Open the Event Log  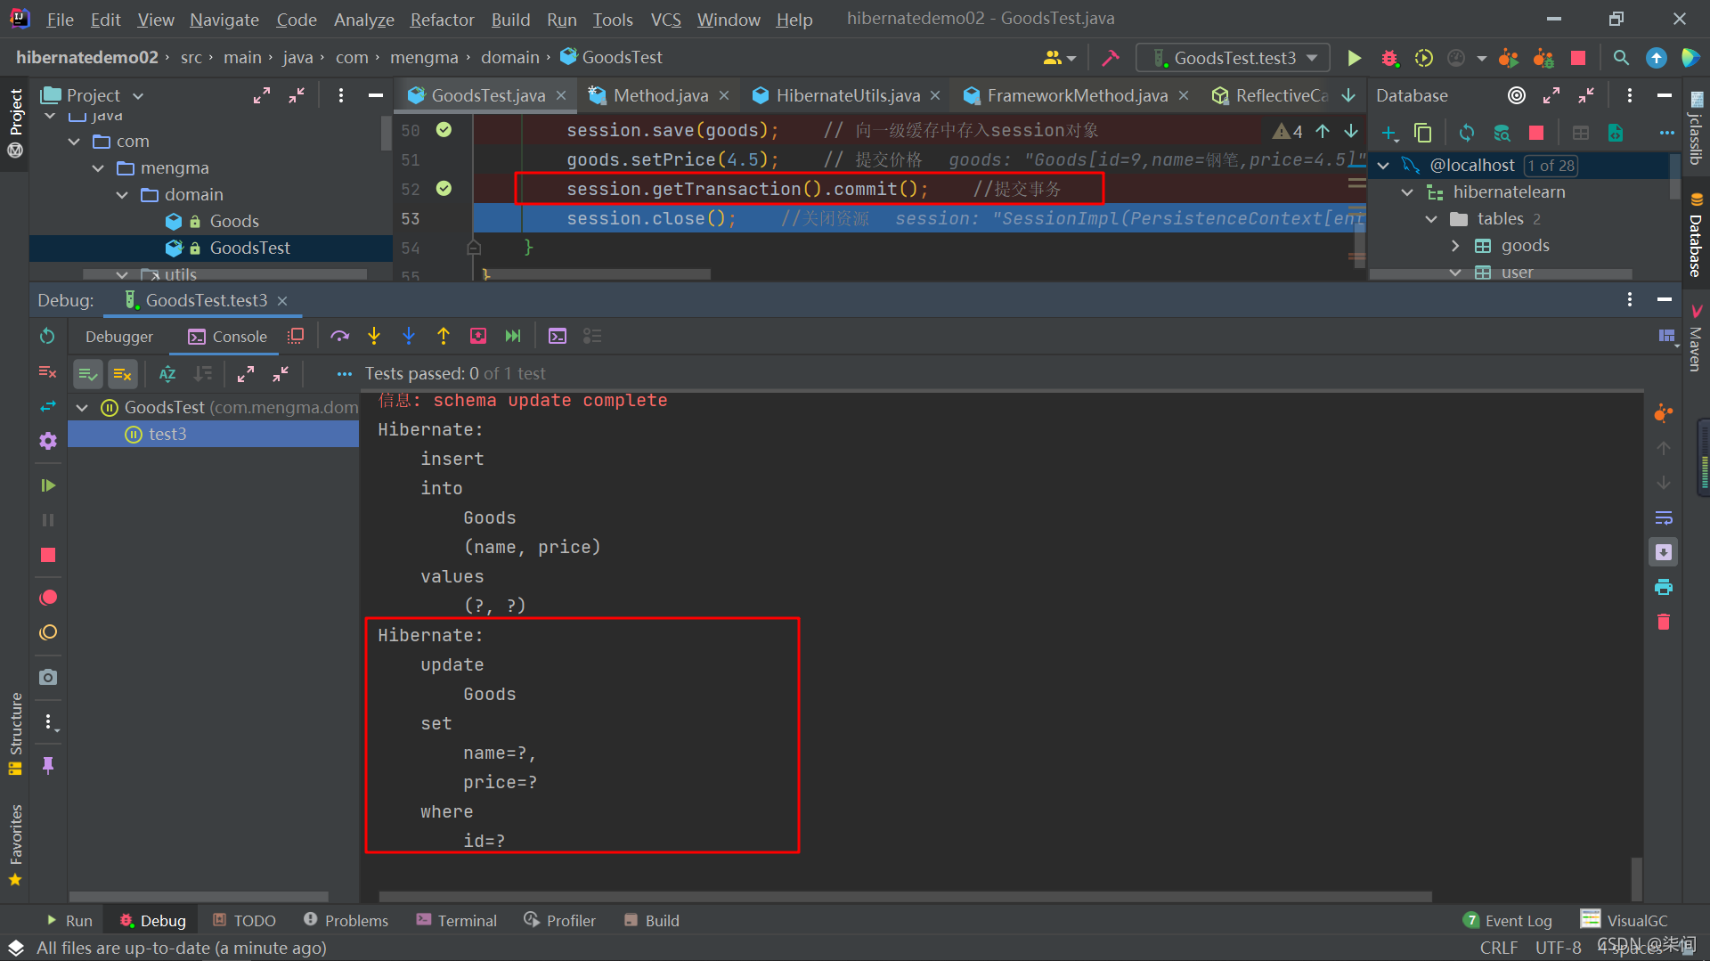tap(1507, 921)
